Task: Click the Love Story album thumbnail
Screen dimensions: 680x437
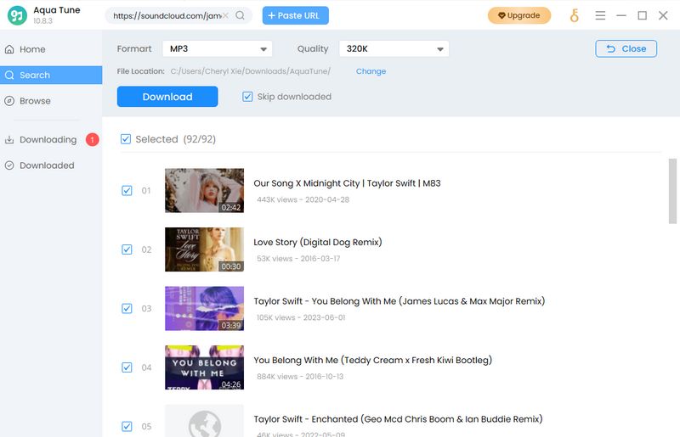Action: click(204, 249)
